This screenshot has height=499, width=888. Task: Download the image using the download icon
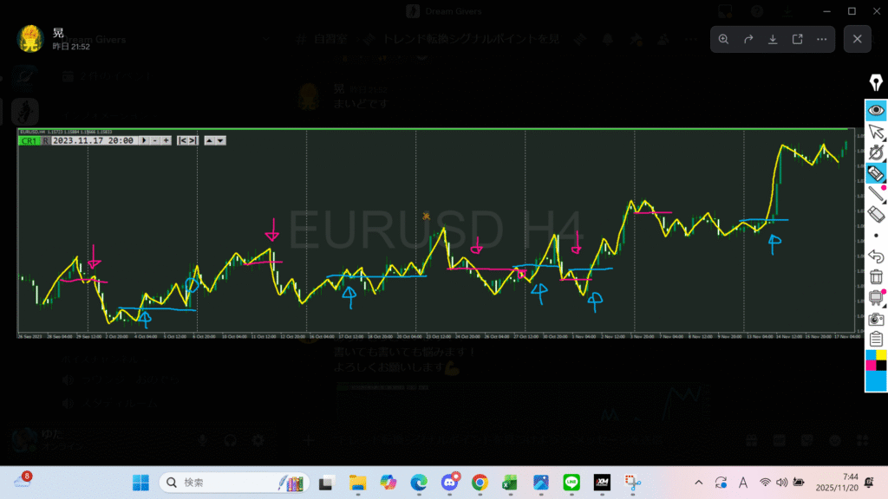point(773,39)
